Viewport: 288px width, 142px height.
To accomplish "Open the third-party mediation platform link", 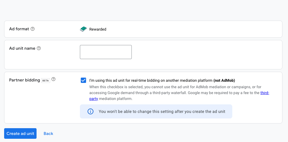I will pyautogui.click(x=264, y=93).
